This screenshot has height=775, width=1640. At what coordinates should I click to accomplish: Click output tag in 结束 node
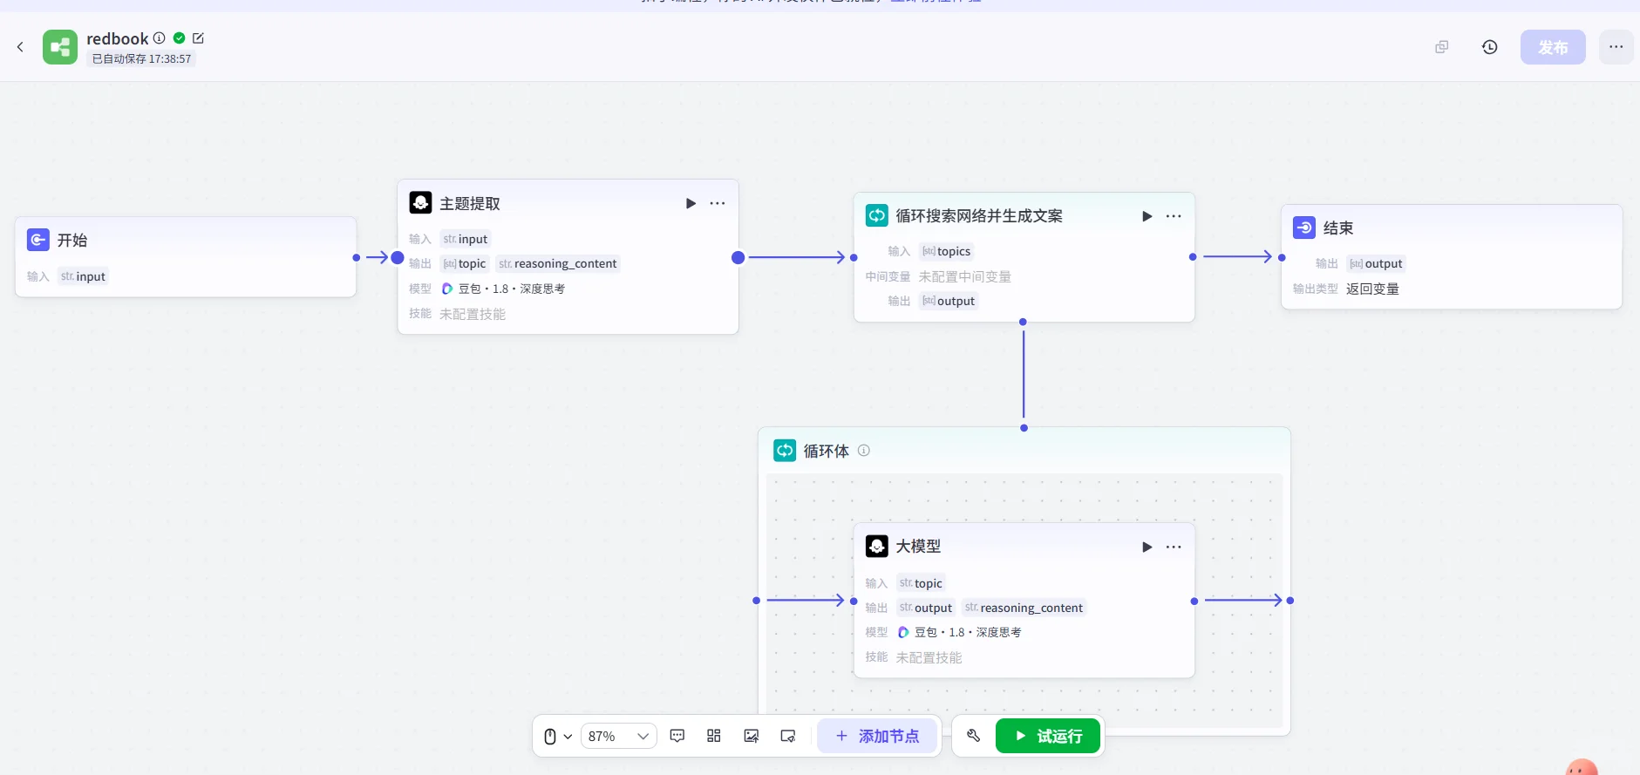point(1376,263)
